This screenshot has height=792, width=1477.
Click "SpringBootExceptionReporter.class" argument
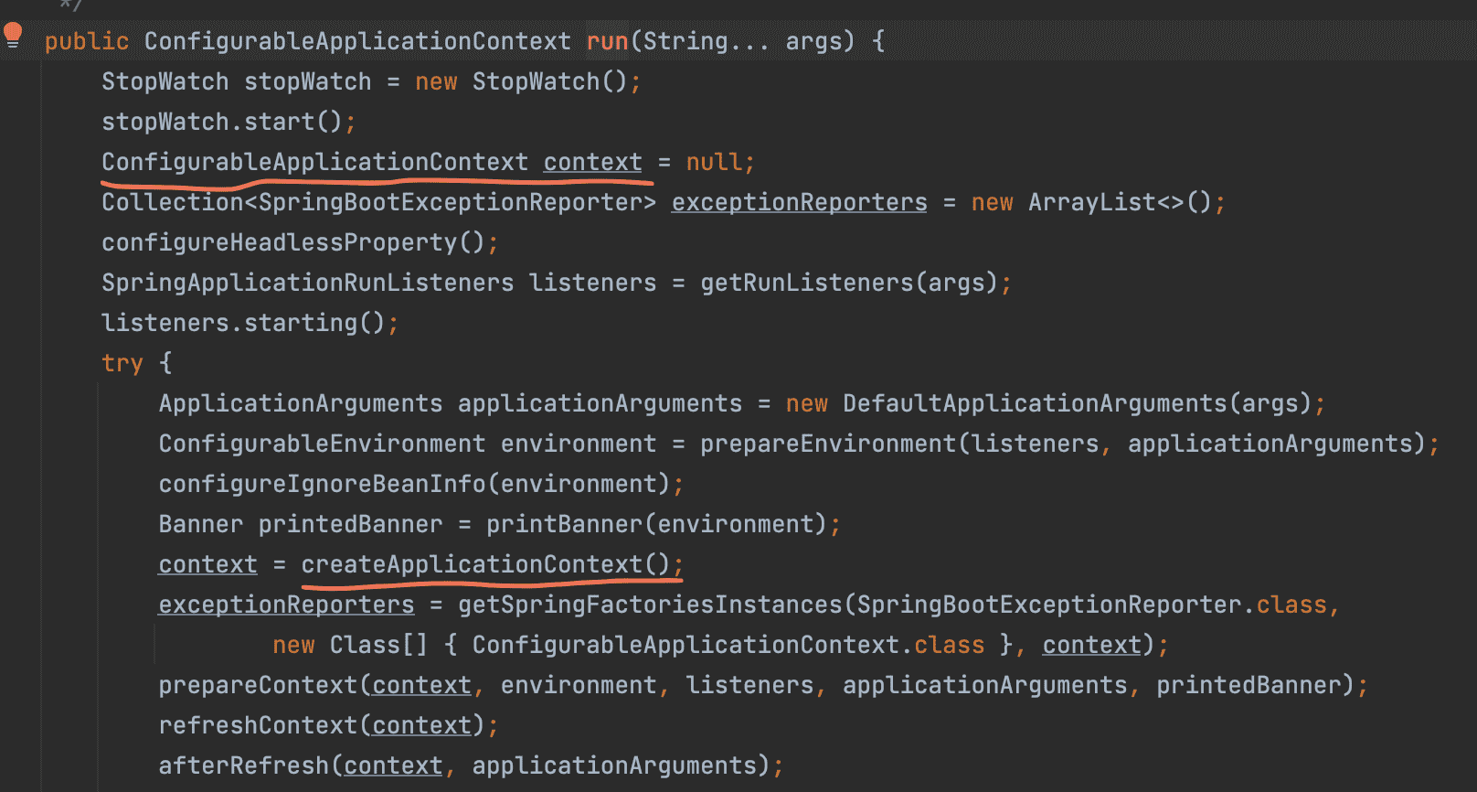(1092, 605)
